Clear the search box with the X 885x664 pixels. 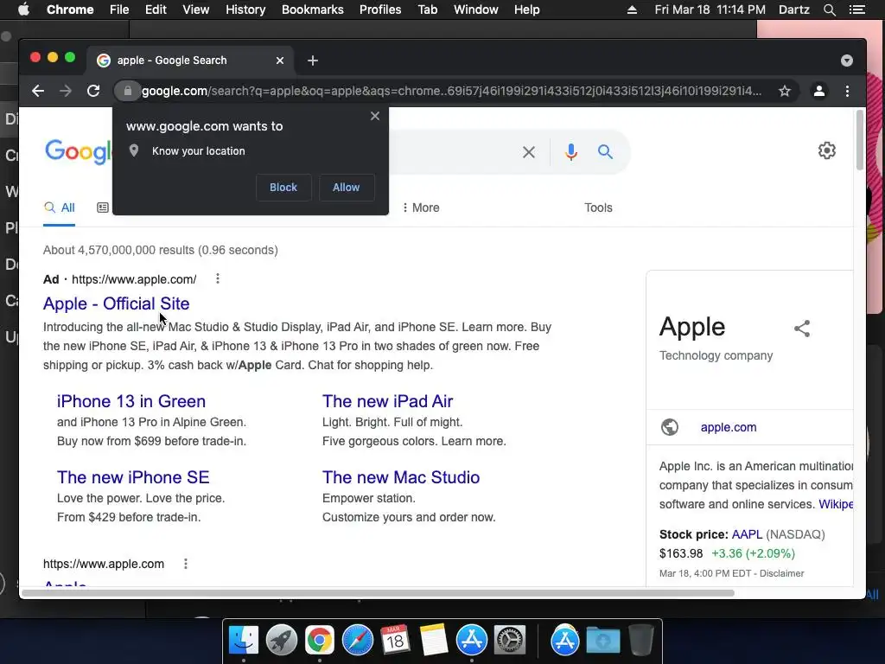529,152
